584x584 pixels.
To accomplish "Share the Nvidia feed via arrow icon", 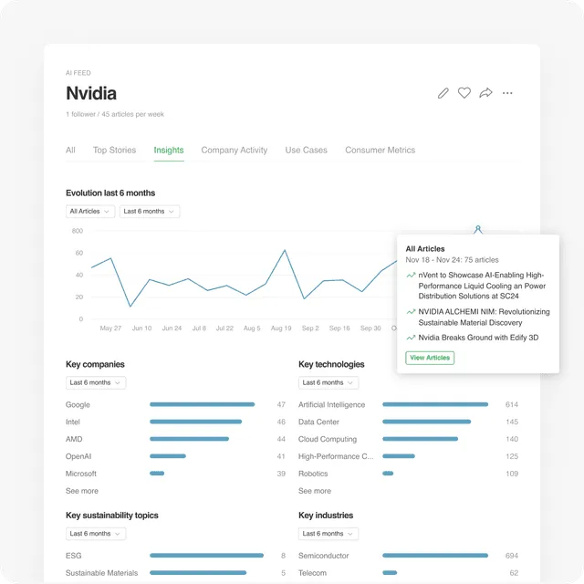I will tap(485, 93).
